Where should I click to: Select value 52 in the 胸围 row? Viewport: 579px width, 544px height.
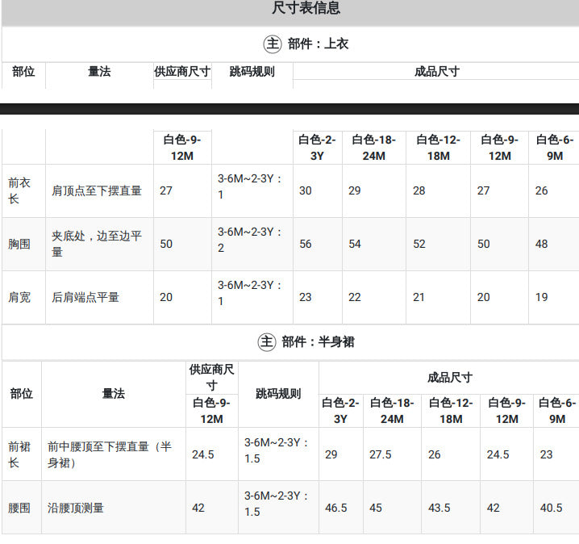click(419, 244)
